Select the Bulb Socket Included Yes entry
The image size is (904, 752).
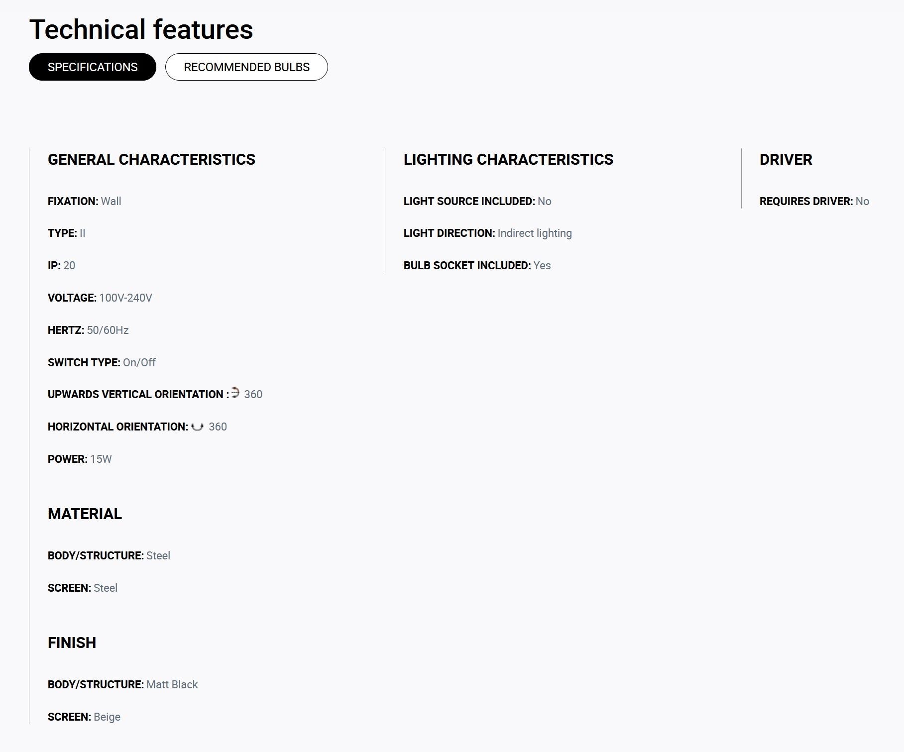[477, 266]
